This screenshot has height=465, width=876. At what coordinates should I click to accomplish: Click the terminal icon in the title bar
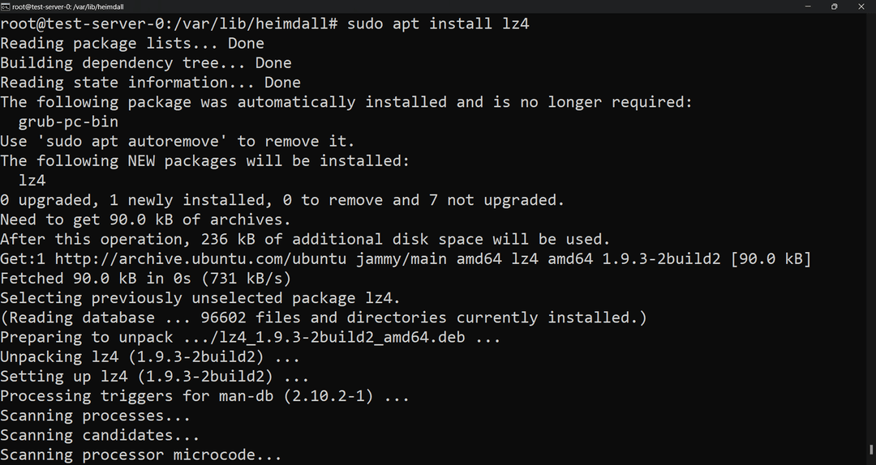pyautogui.click(x=6, y=6)
